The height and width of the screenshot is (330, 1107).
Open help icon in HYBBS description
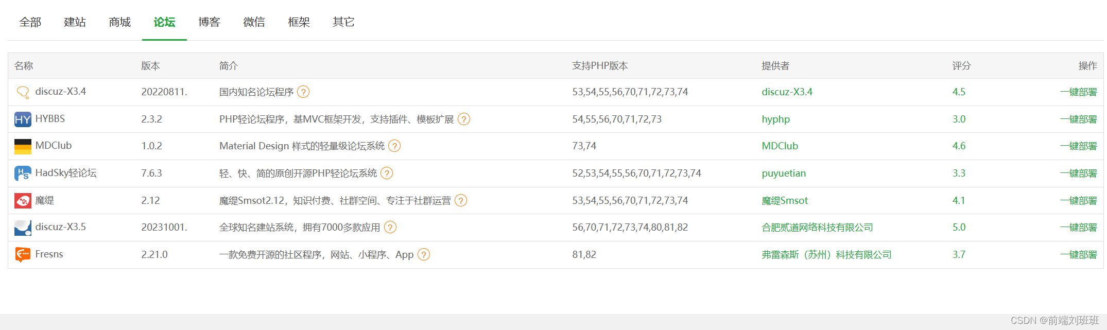[x=464, y=119]
